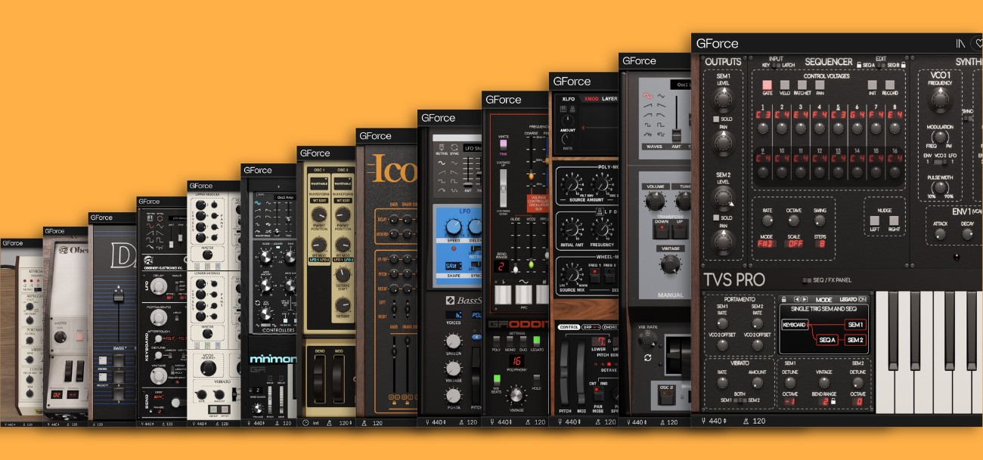Open the sequencer MODE display selector
983x460 pixels.
766,243
